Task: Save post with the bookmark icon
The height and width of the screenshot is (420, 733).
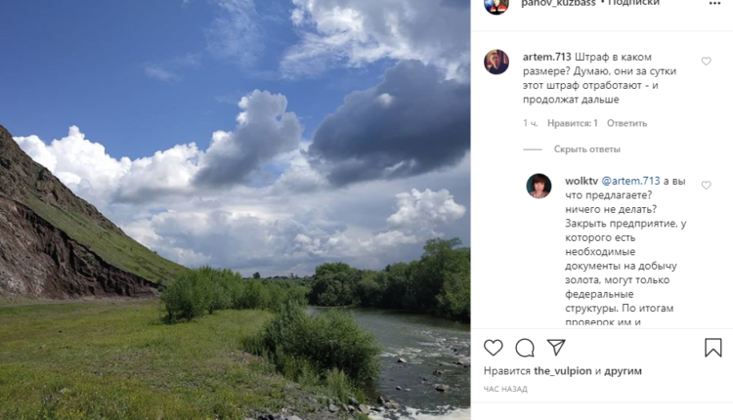Action: click(x=713, y=348)
